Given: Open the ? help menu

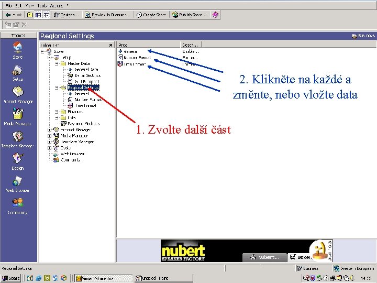Looking at the screenshot, I should tap(68, 6).
